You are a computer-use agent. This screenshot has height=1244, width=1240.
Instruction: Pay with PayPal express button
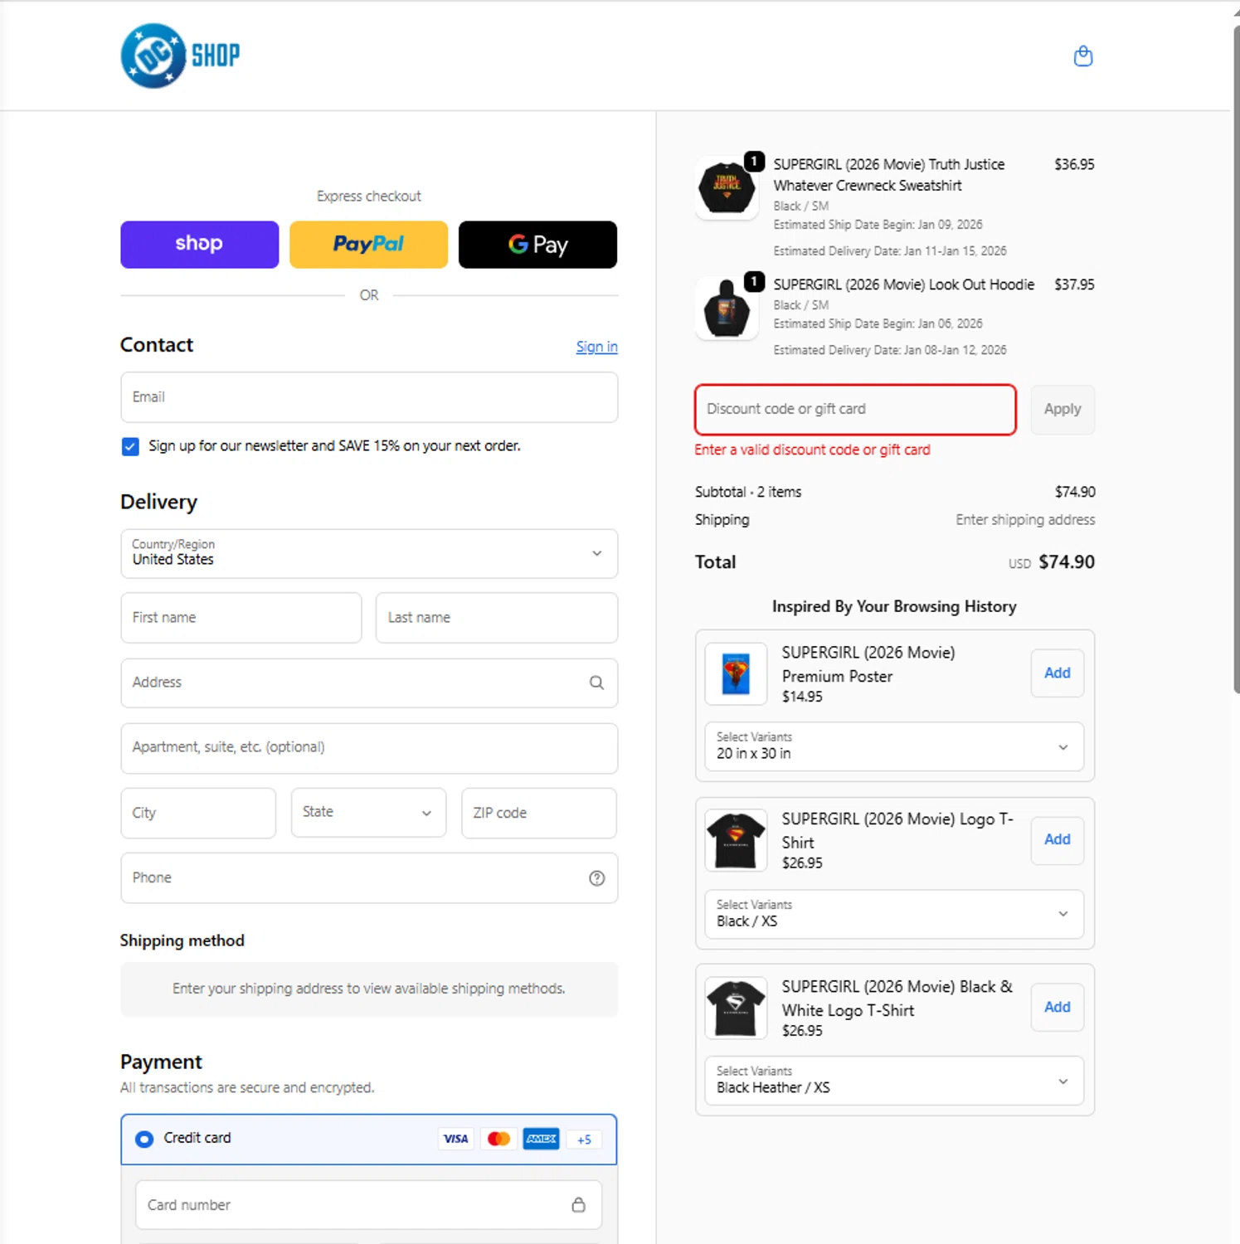click(368, 244)
